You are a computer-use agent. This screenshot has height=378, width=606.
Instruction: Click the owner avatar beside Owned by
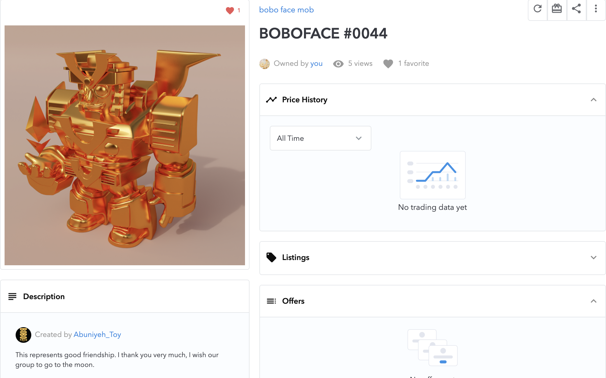[x=265, y=64]
